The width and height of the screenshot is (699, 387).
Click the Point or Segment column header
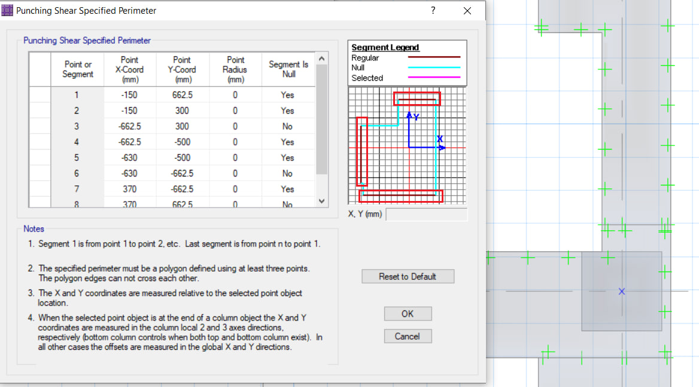[77, 69]
